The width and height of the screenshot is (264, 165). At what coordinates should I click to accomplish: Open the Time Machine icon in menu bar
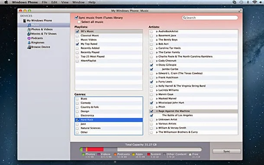click(241, 2)
